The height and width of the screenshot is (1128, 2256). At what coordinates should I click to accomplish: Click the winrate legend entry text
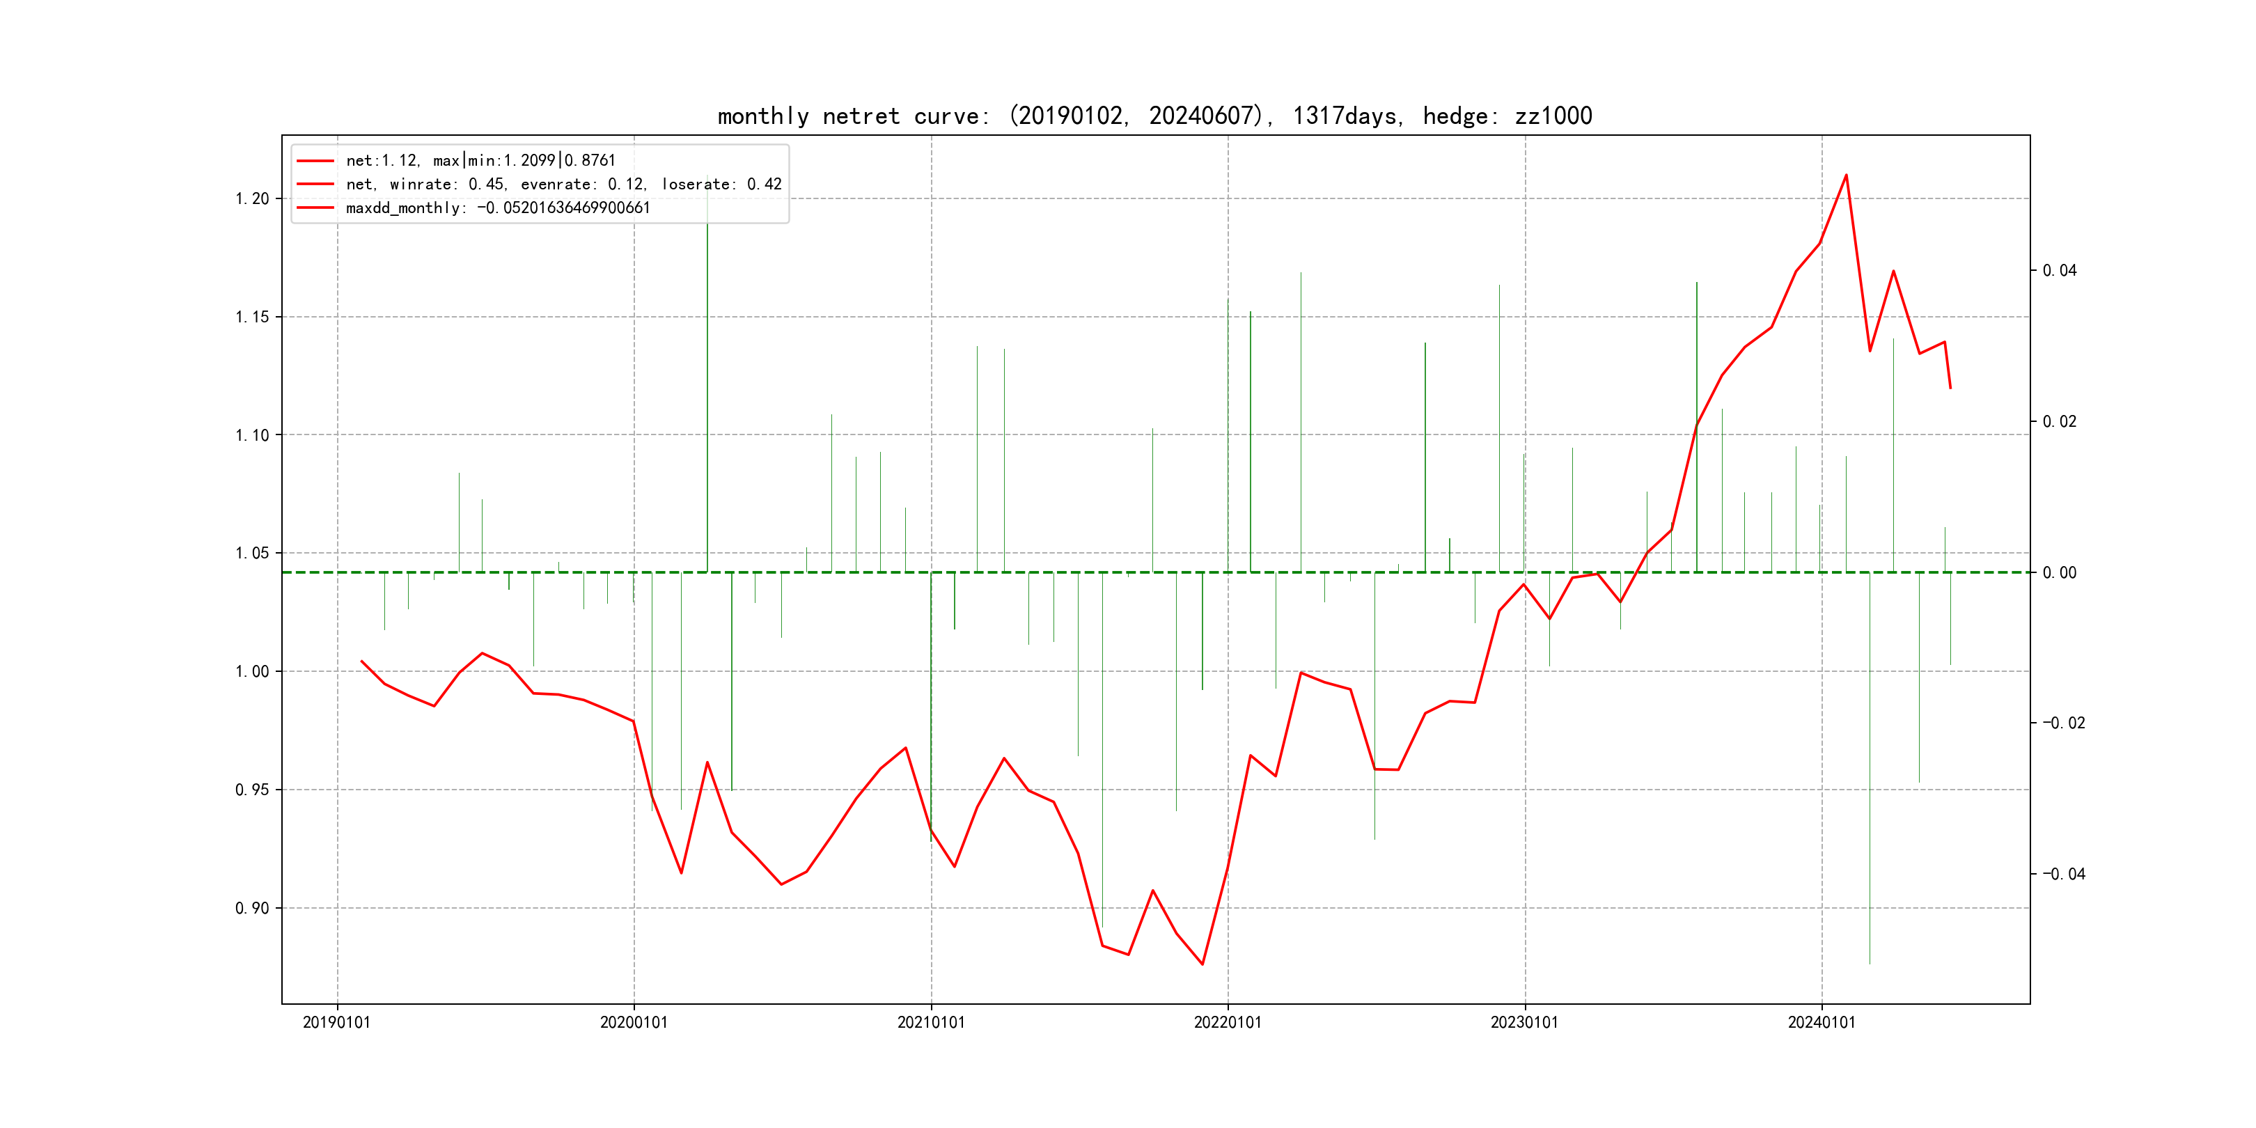click(x=563, y=184)
